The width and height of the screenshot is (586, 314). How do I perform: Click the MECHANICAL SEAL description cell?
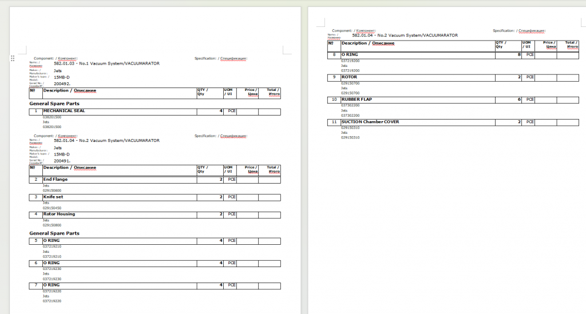[x=64, y=111]
